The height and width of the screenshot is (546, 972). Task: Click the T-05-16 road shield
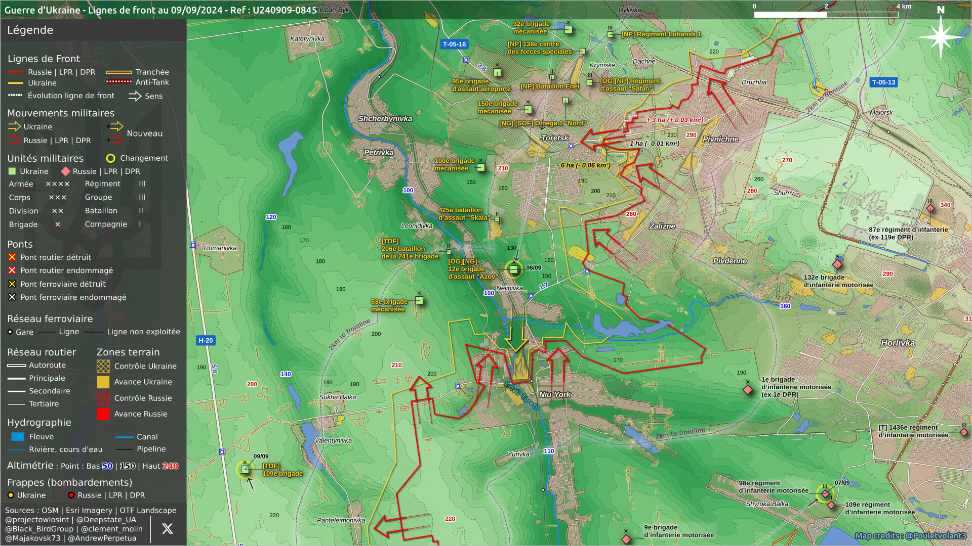click(x=454, y=44)
